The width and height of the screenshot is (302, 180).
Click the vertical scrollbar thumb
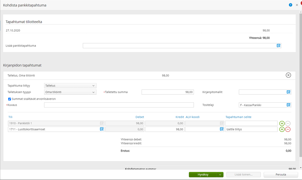coord(300,85)
